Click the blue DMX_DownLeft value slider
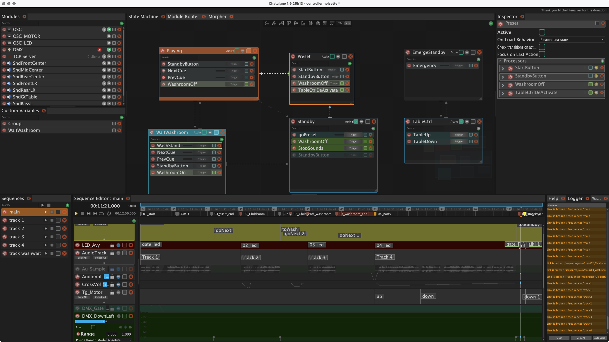This screenshot has width=609, height=342. pos(90,322)
